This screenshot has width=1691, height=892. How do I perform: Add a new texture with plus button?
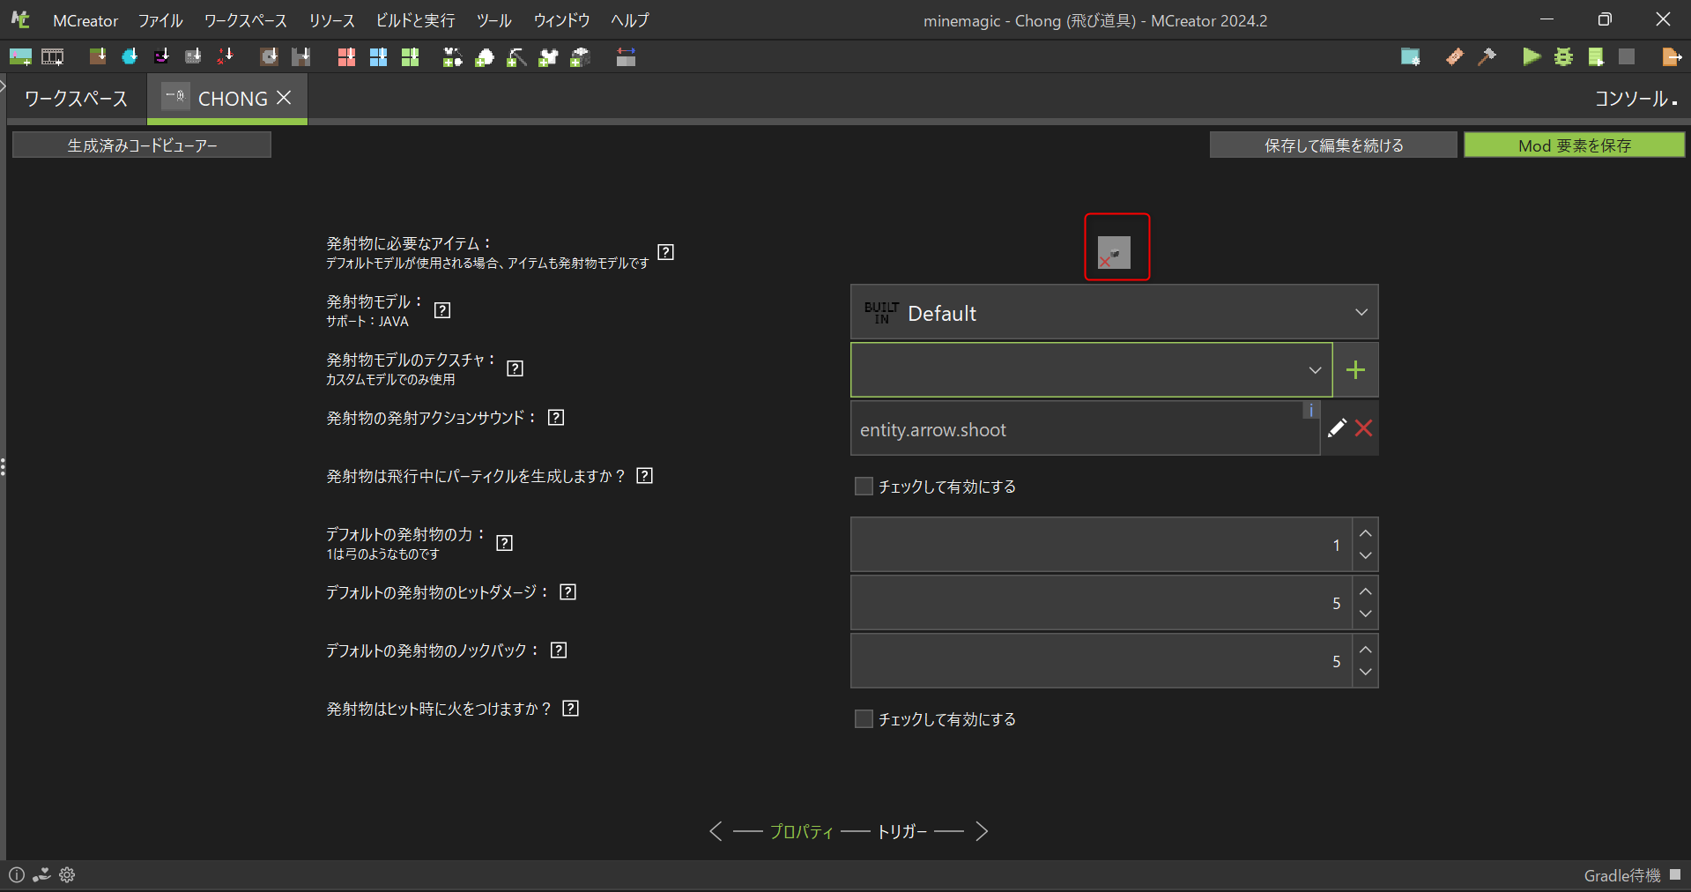pyautogui.click(x=1356, y=370)
